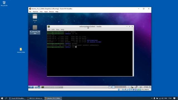The width and height of the screenshot is (178, 100).
Task: Show hidden Windows tray icons
Action: click(152, 98)
